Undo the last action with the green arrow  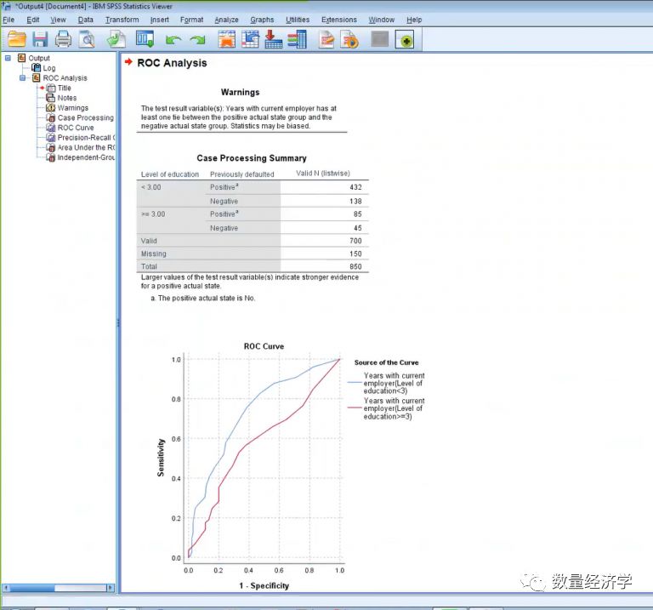coord(174,39)
